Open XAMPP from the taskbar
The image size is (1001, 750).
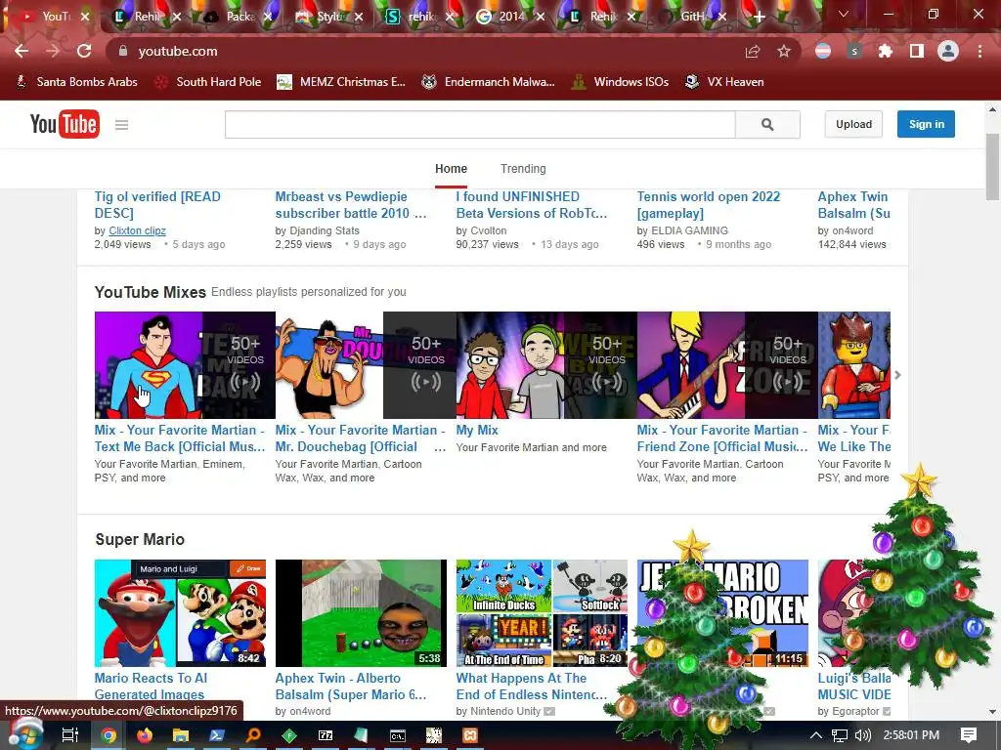[470, 735]
